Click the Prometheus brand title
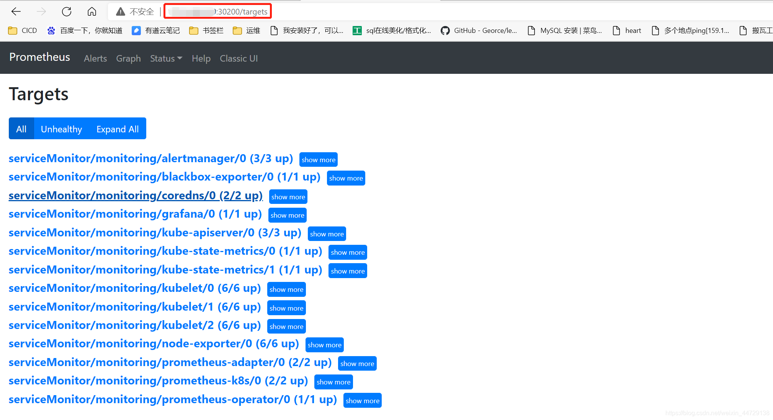The width and height of the screenshot is (773, 420). (40, 57)
